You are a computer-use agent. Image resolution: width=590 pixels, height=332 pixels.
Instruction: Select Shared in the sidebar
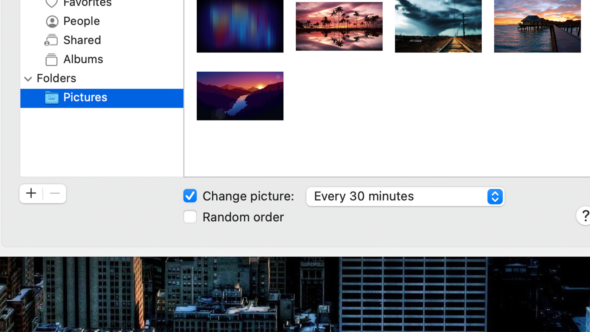coord(82,40)
